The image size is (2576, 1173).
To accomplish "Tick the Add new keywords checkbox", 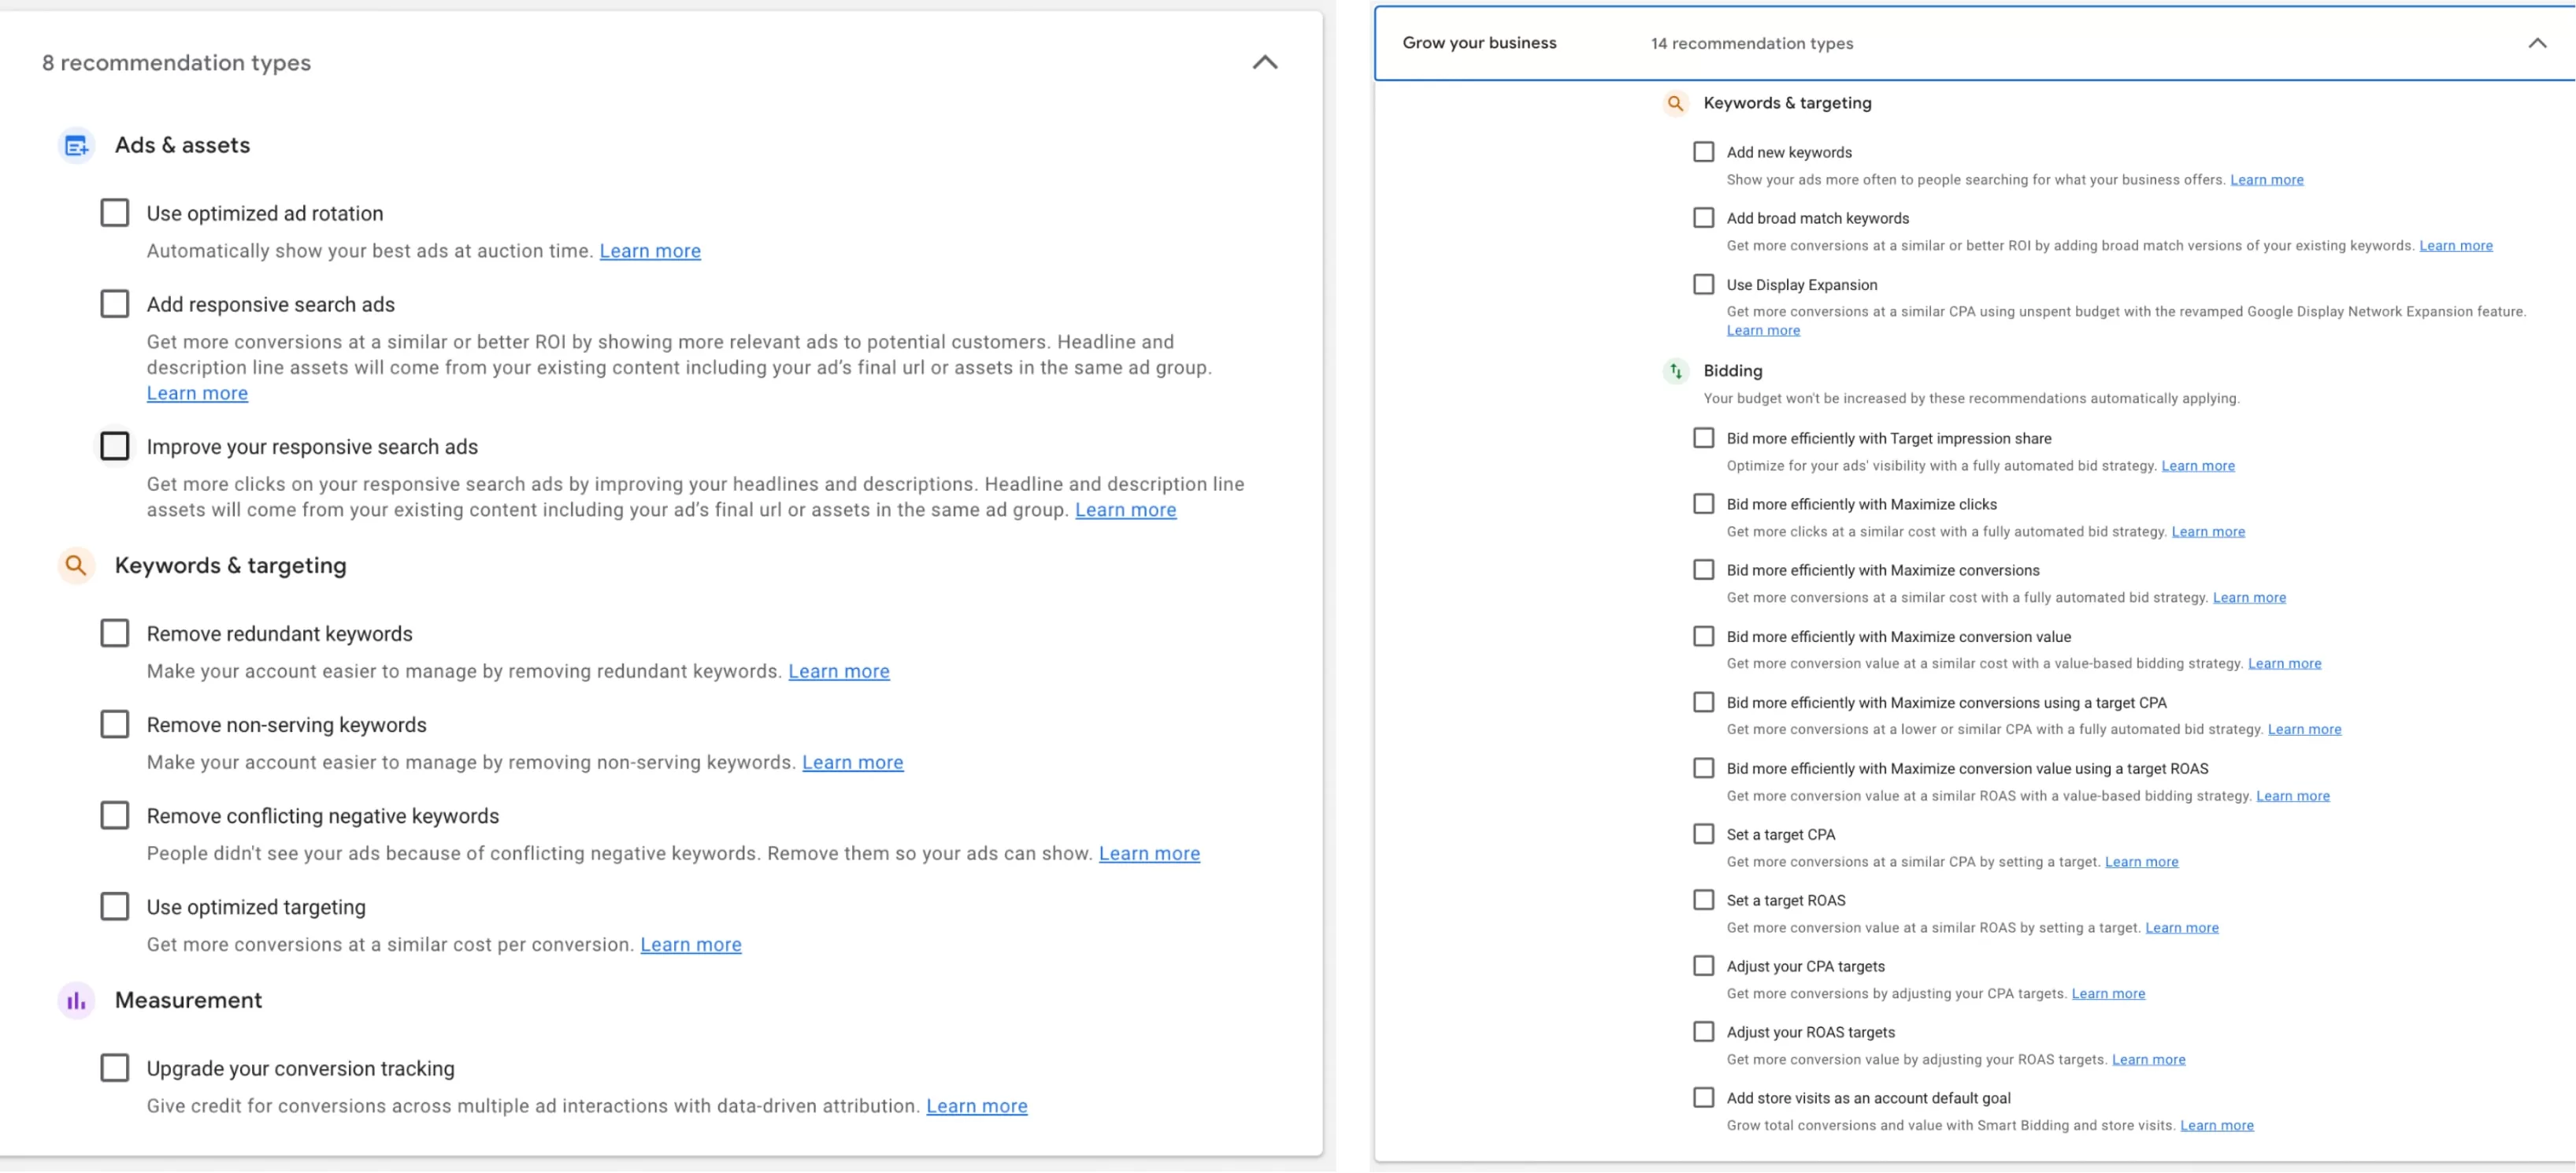I will click(1703, 152).
